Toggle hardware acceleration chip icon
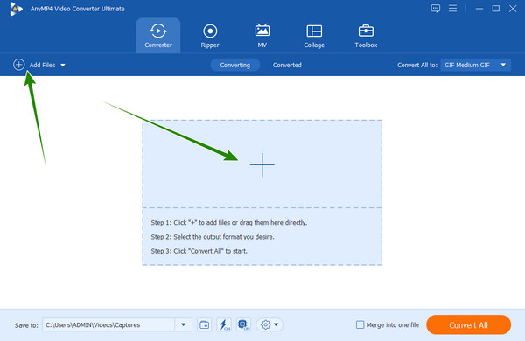Viewport: 525px width, 341px height. pos(244,324)
